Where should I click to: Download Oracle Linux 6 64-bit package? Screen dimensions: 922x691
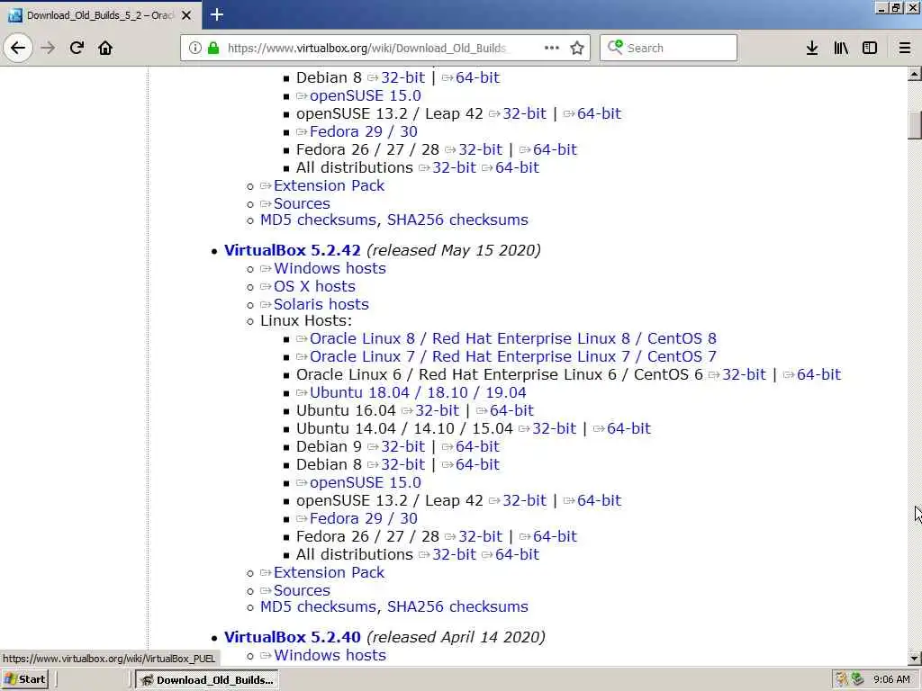(818, 375)
